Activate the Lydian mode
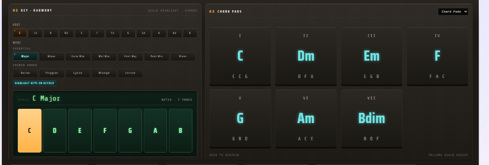 [x=78, y=73]
